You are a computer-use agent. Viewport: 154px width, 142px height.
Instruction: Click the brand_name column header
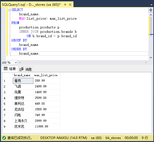[x=23, y=75]
